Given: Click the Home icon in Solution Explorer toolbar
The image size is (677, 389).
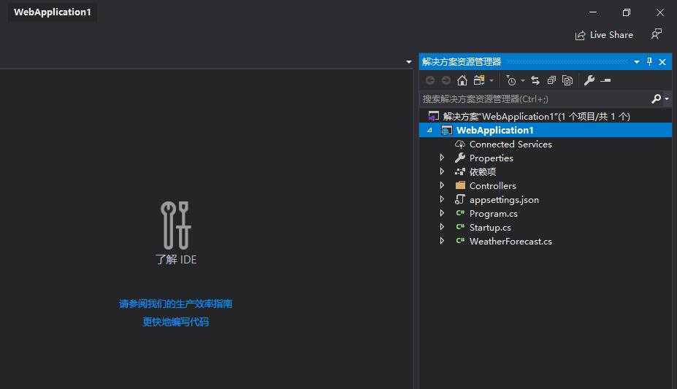Looking at the screenshot, I should click(x=462, y=80).
